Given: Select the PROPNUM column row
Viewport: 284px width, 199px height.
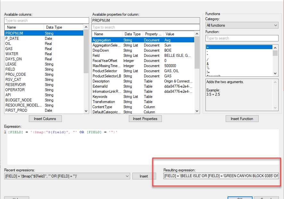Looking at the screenshot, I should (44, 33).
